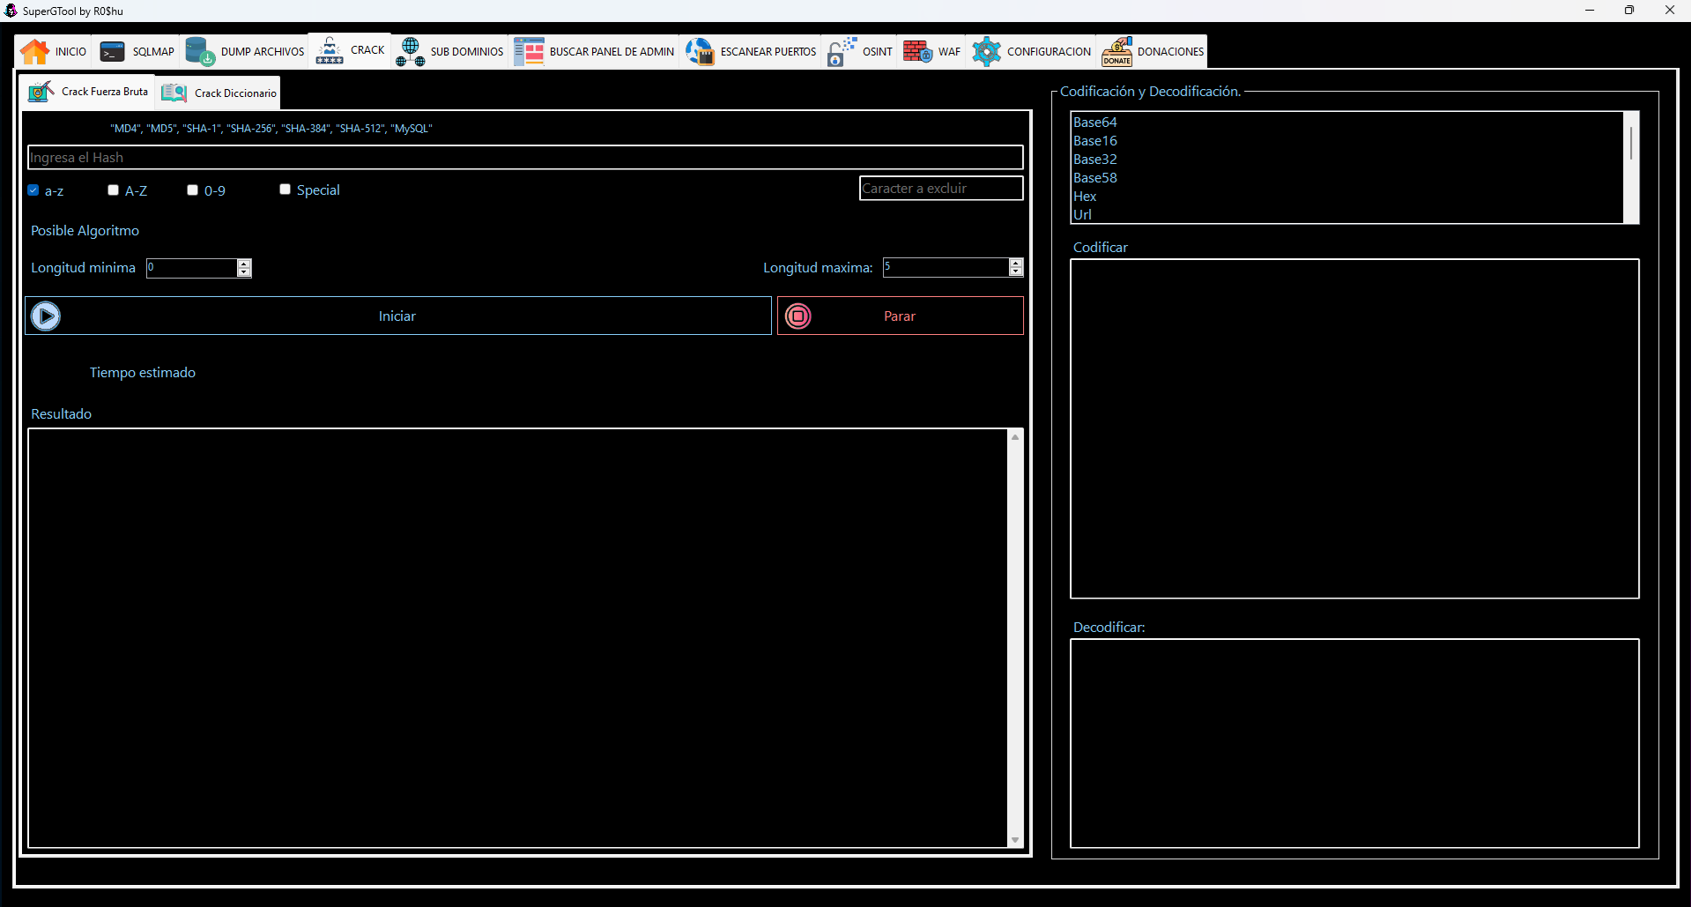Image resolution: width=1691 pixels, height=907 pixels.
Task: Click the OSINT padlock icon
Action: point(842,52)
